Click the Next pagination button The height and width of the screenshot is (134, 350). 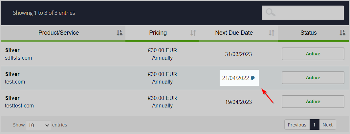(327, 124)
